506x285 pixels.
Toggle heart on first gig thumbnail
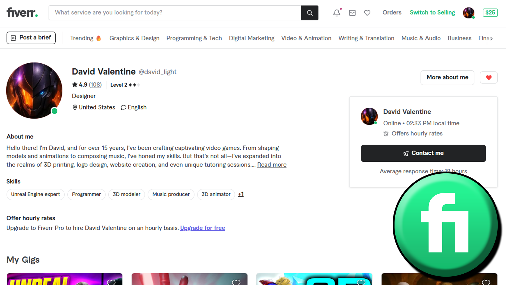click(111, 282)
